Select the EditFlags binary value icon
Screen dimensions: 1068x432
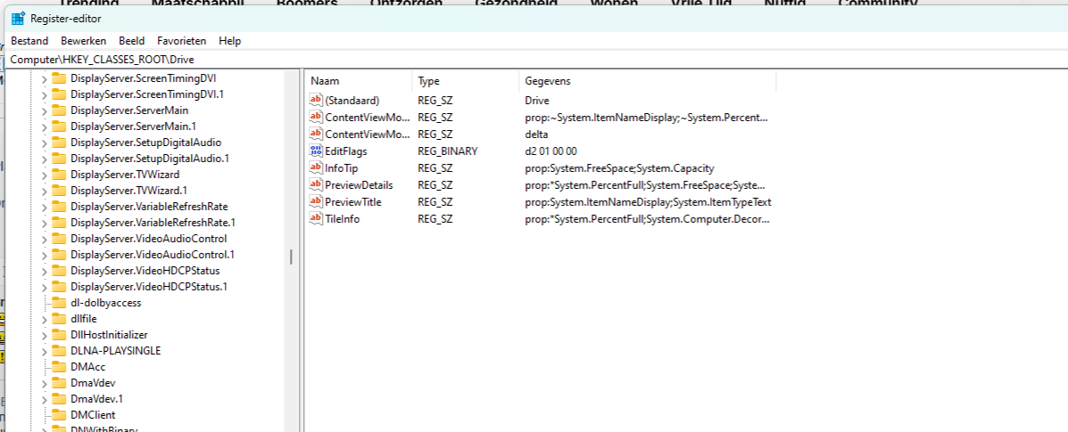pyautogui.click(x=315, y=151)
